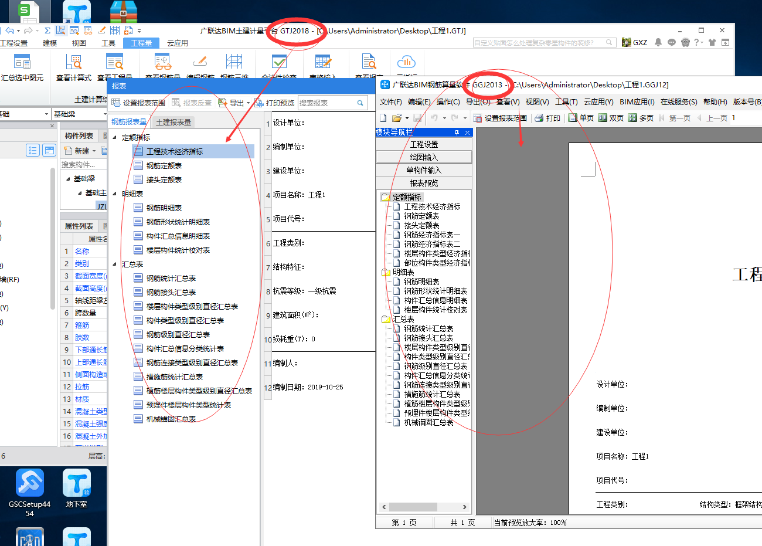
Task: Click 打印预览 in the 报表 dialog
Action: pos(274,103)
